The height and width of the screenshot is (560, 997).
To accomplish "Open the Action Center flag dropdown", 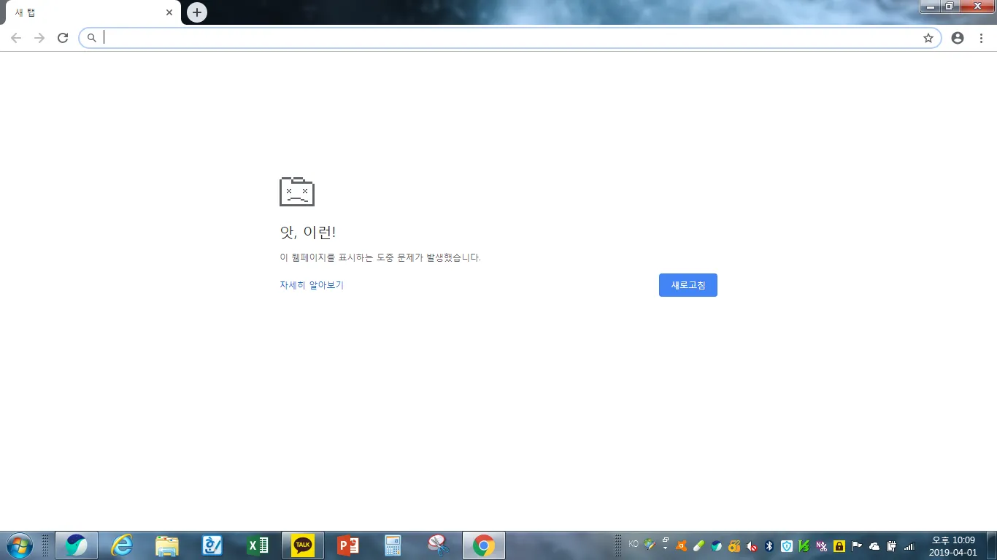I will pos(856,545).
